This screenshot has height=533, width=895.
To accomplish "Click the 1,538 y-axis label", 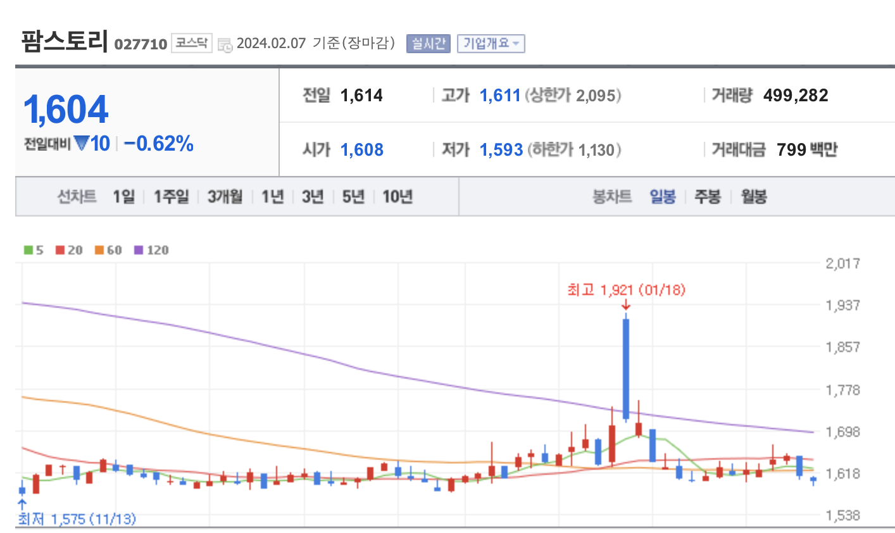I will tap(842, 516).
